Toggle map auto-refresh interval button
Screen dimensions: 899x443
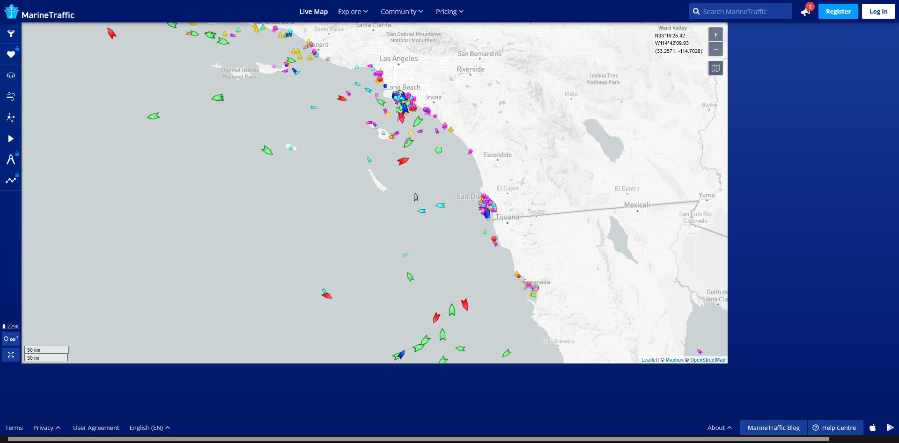[11, 339]
